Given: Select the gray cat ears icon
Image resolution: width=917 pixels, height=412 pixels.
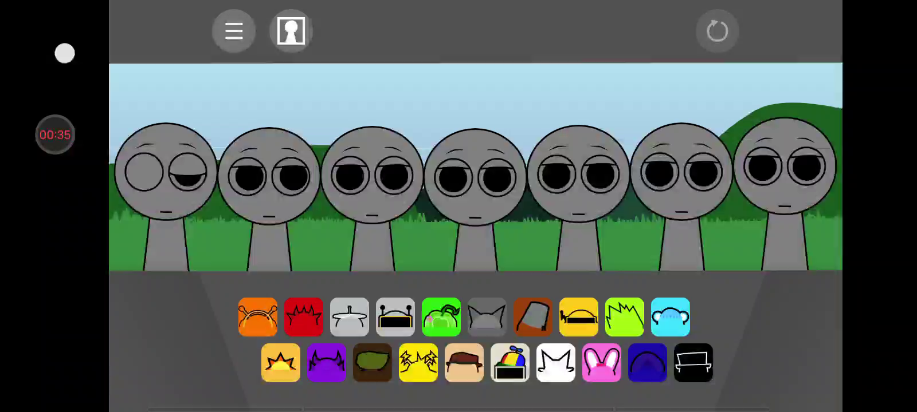Looking at the screenshot, I should (x=487, y=317).
